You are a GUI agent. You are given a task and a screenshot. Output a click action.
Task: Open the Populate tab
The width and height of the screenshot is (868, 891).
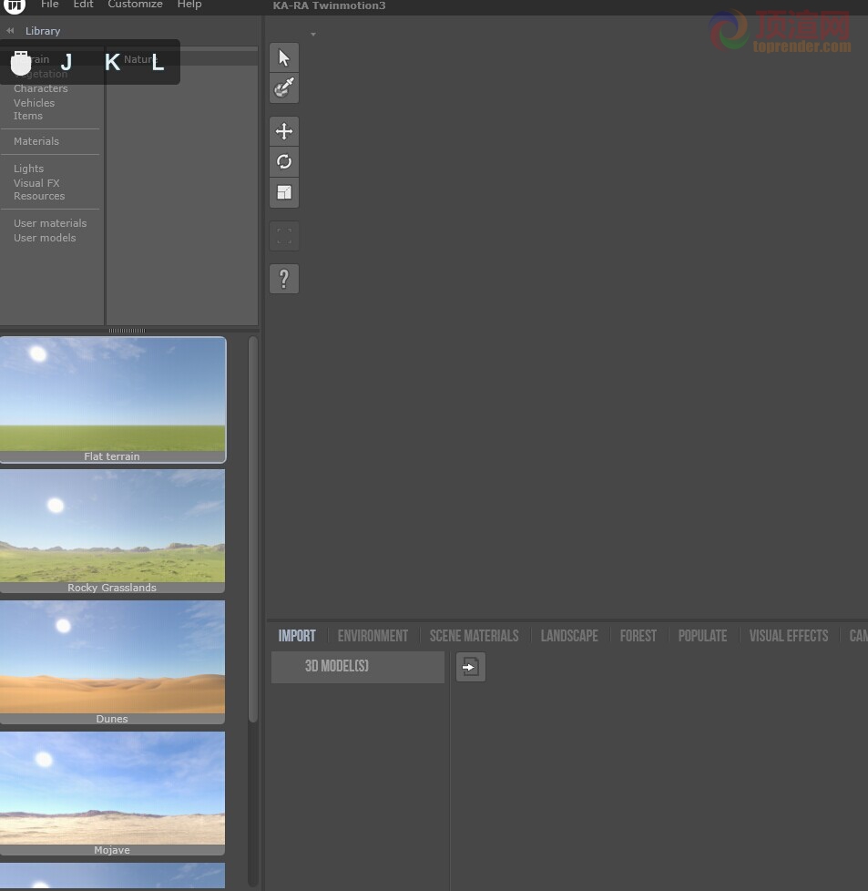point(703,636)
